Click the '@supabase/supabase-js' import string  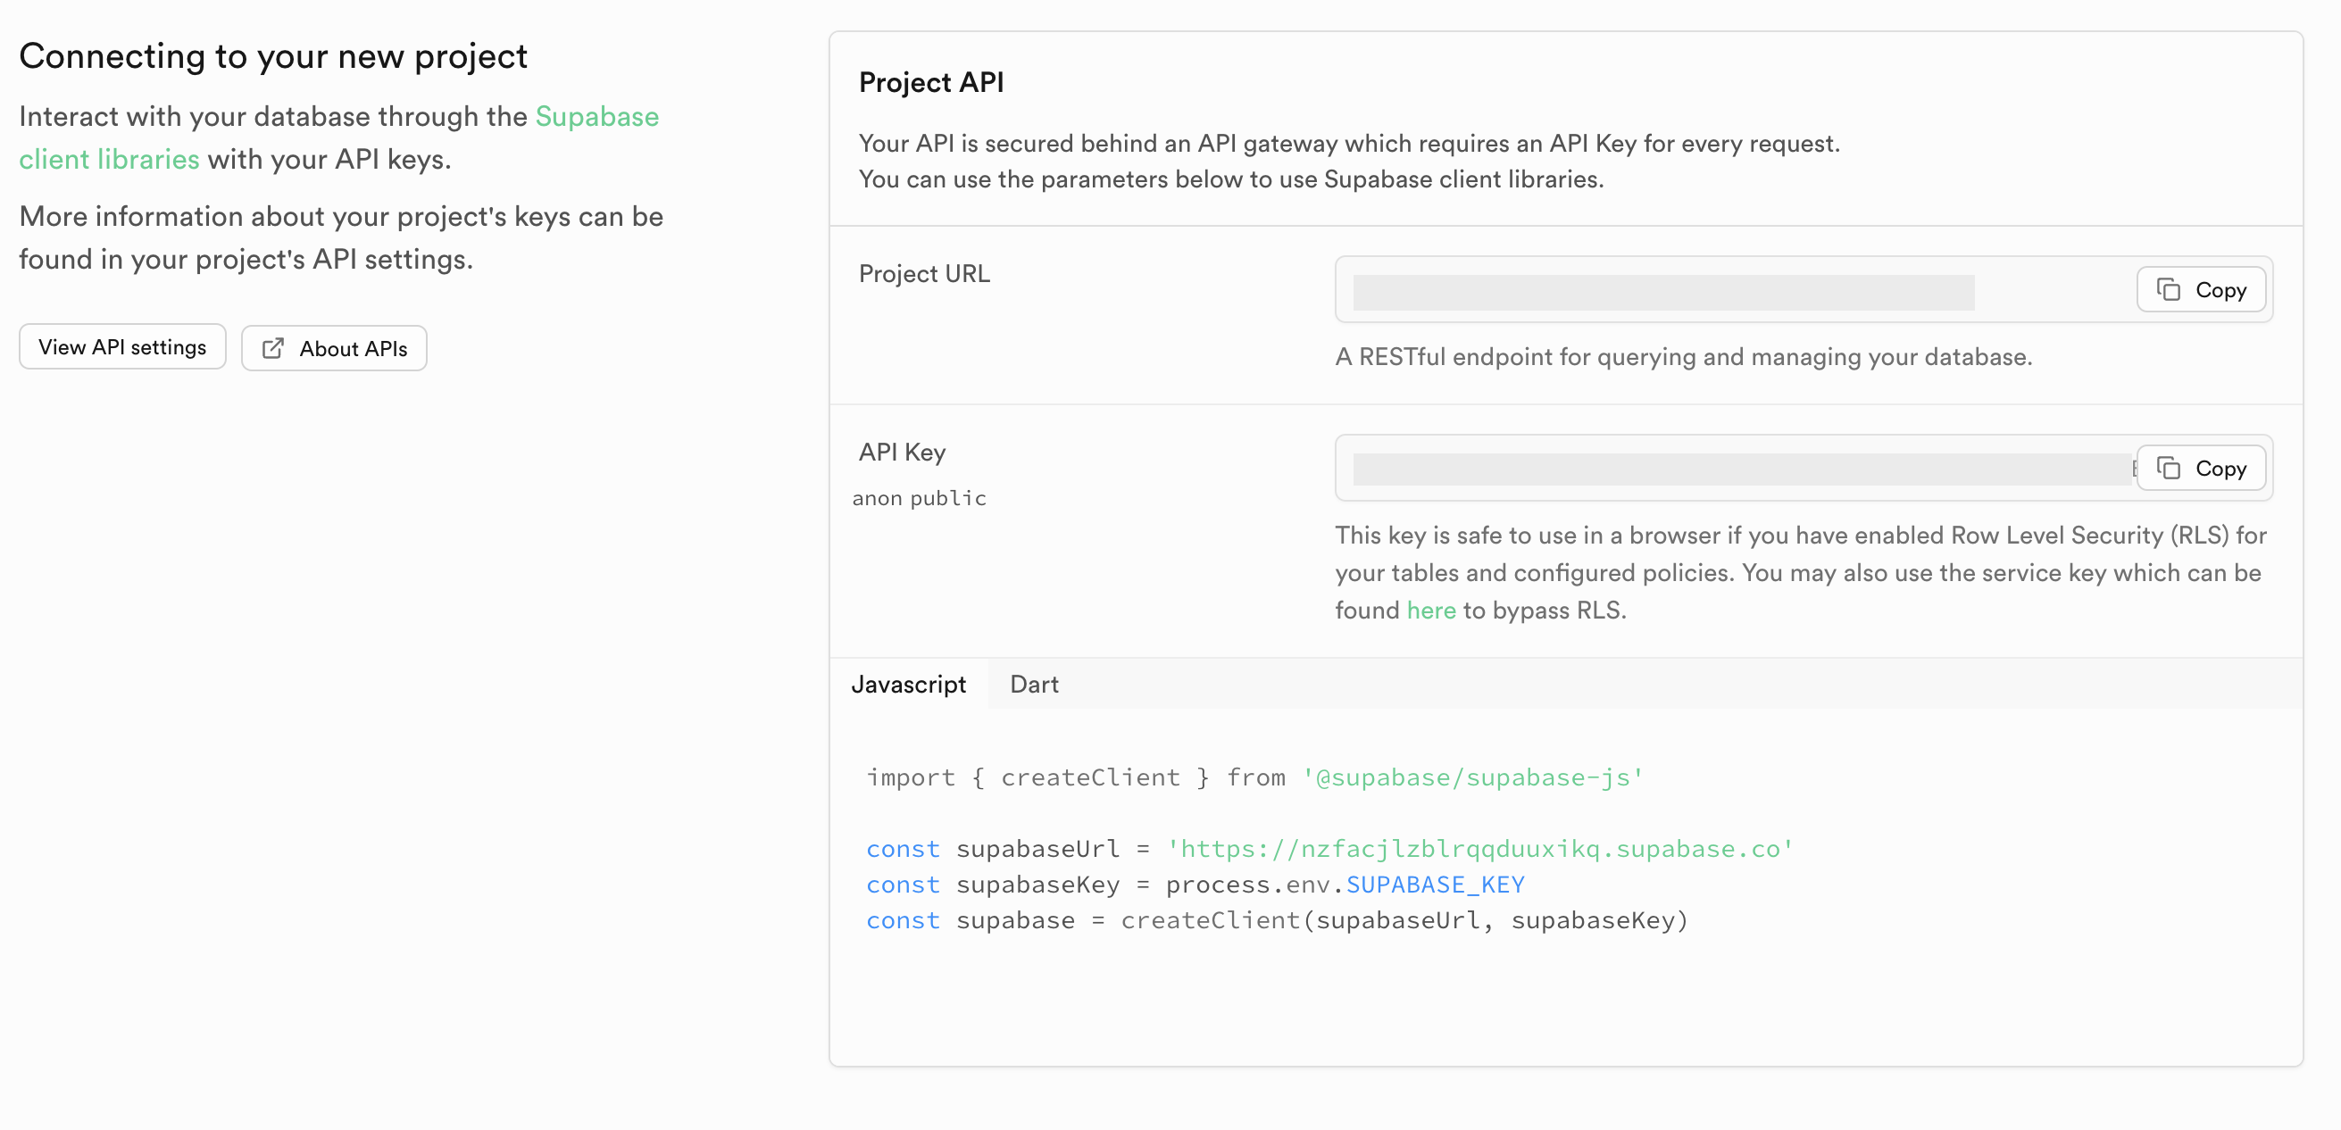point(1472,777)
